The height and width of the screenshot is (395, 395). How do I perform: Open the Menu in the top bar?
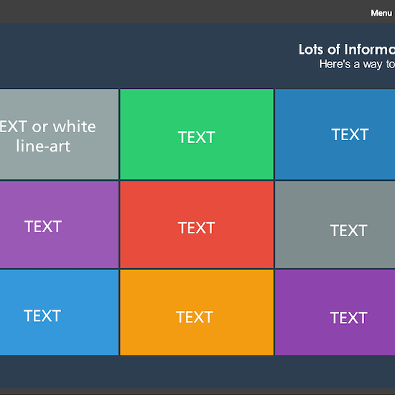click(x=381, y=13)
